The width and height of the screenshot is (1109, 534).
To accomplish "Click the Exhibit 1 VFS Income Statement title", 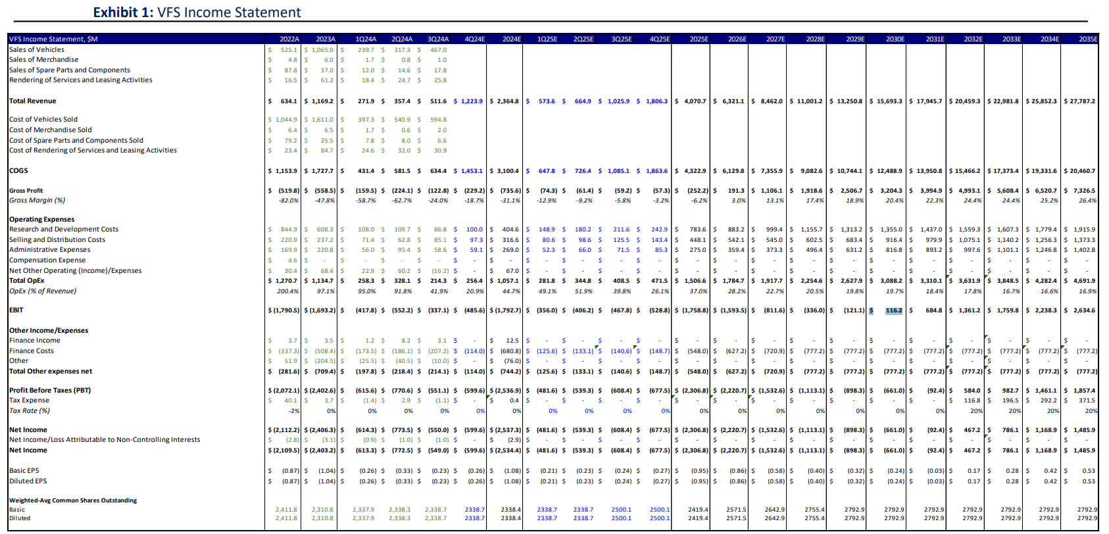I will tap(197, 12).
